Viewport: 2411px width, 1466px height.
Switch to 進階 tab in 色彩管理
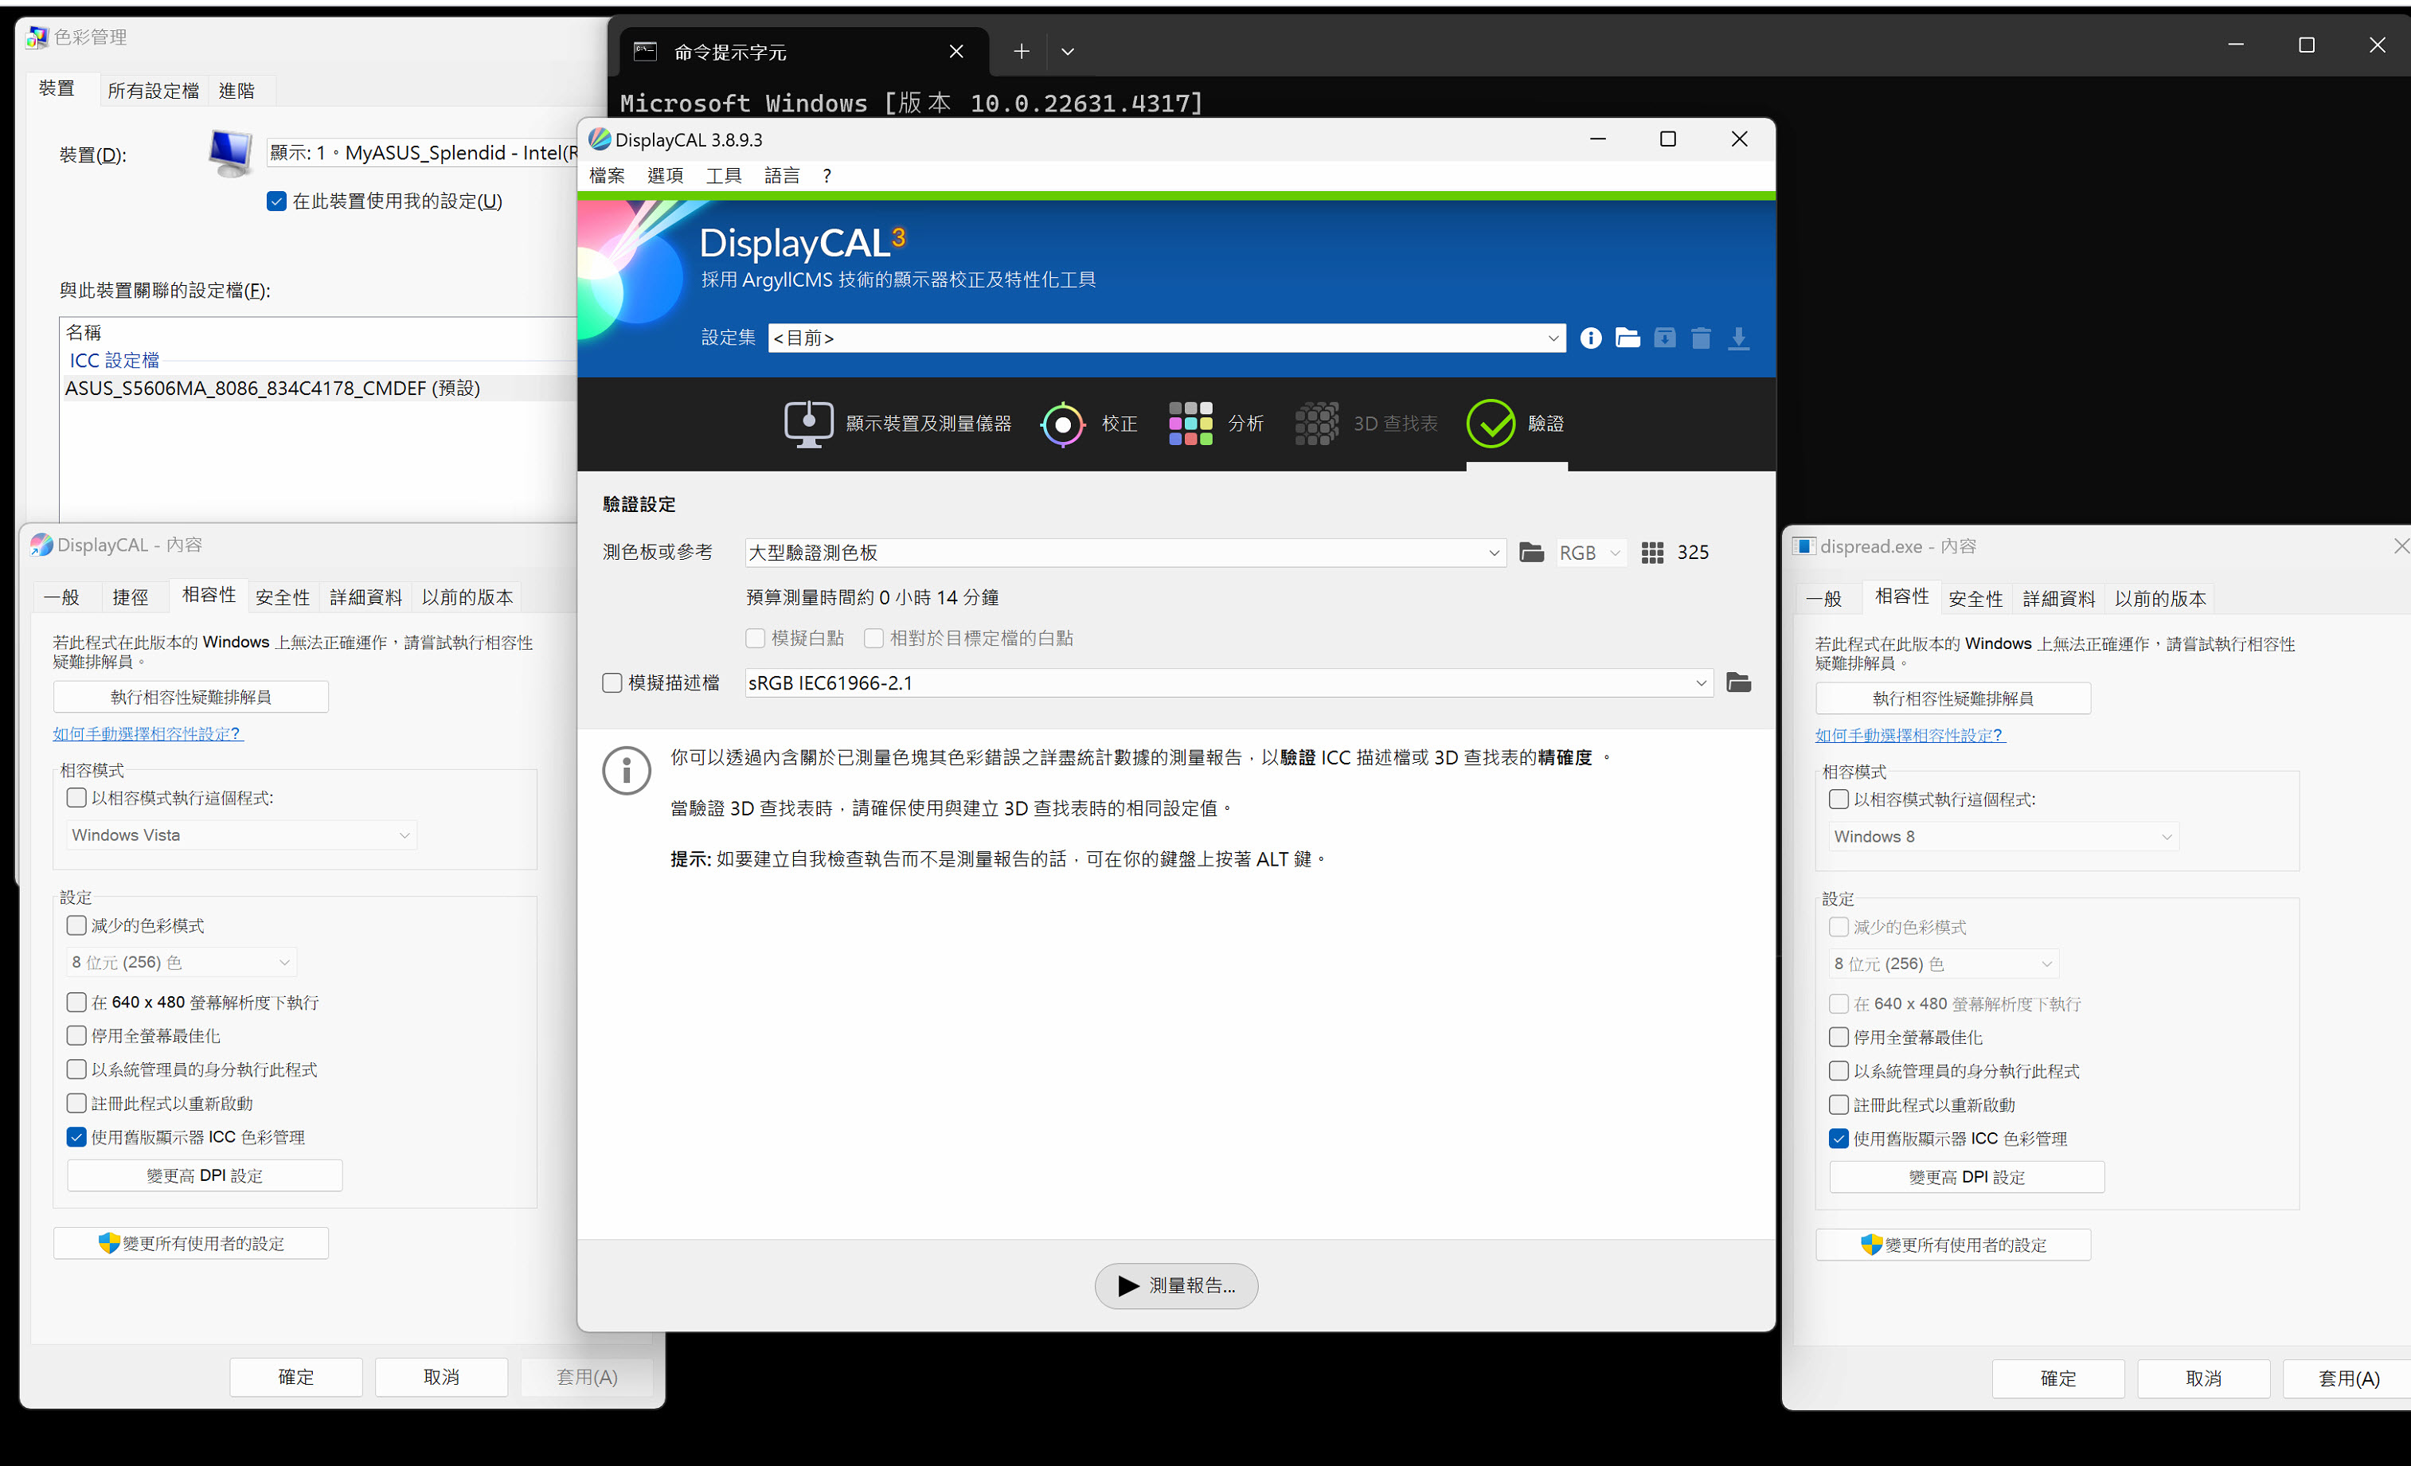[236, 90]
